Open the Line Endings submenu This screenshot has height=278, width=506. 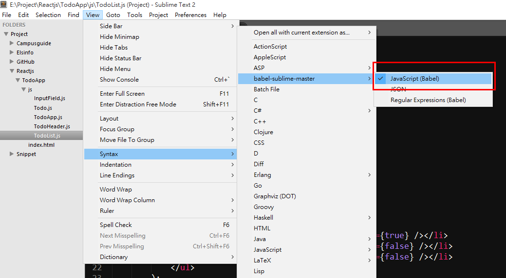pyautogui.click(x=160, y=175)
